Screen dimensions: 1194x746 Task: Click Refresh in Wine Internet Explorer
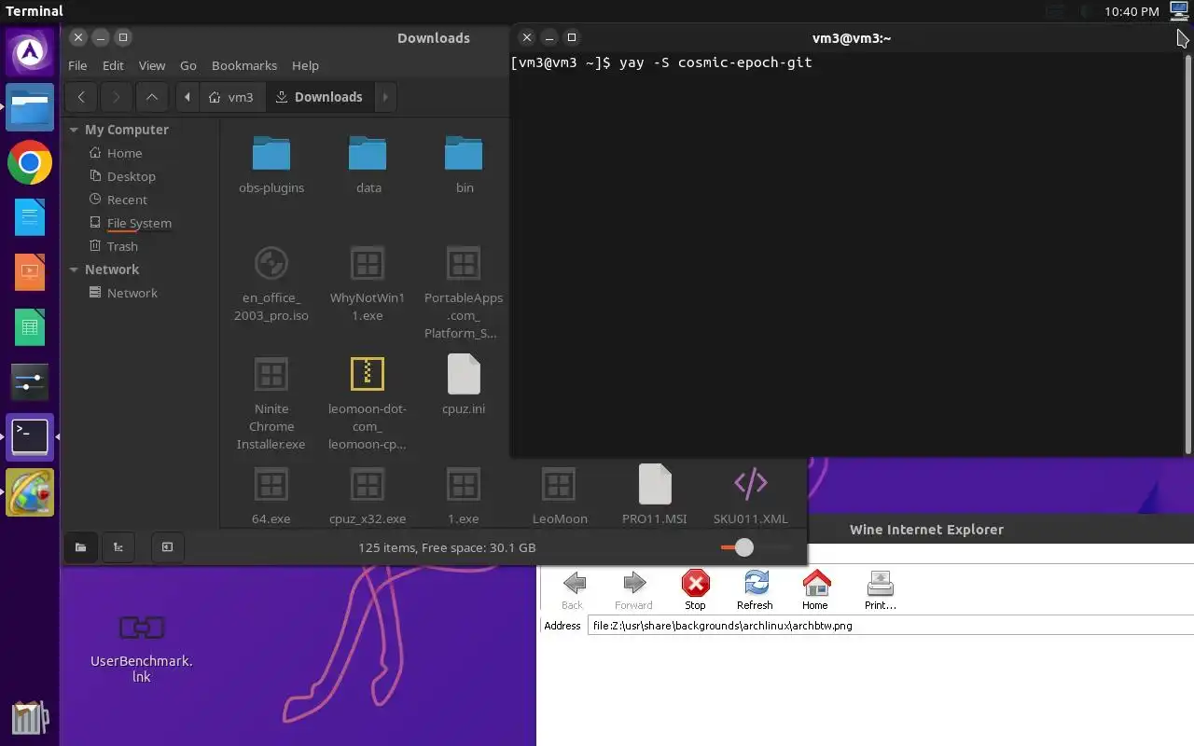tap(756, 590)
